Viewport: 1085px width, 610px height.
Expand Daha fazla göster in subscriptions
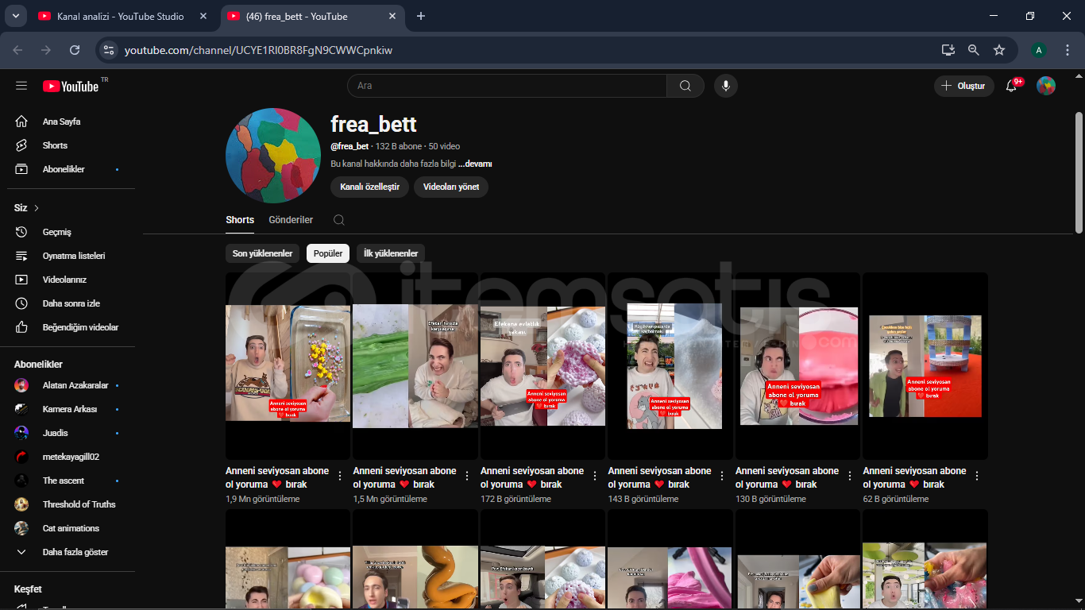coord(75,552)
